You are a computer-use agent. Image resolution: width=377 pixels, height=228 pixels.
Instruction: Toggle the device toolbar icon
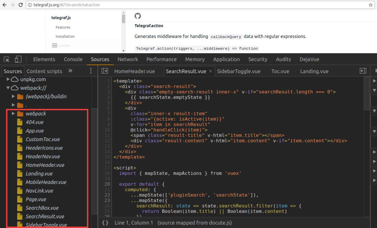click(18, 59)
